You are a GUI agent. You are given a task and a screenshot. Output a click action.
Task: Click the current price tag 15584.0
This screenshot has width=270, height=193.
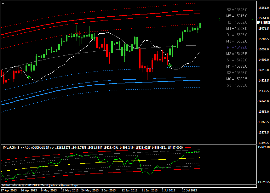[263, 23]
